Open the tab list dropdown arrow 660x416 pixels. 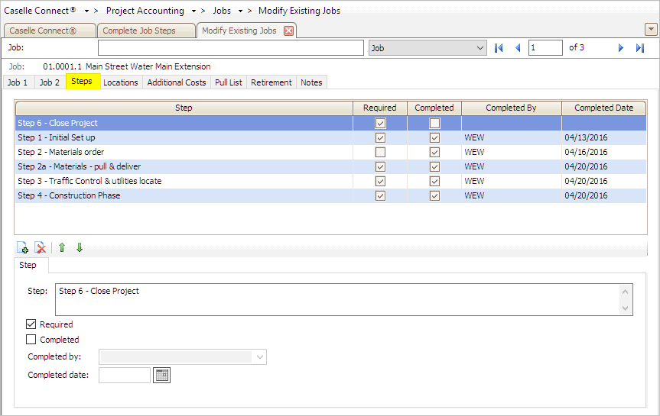651,30
